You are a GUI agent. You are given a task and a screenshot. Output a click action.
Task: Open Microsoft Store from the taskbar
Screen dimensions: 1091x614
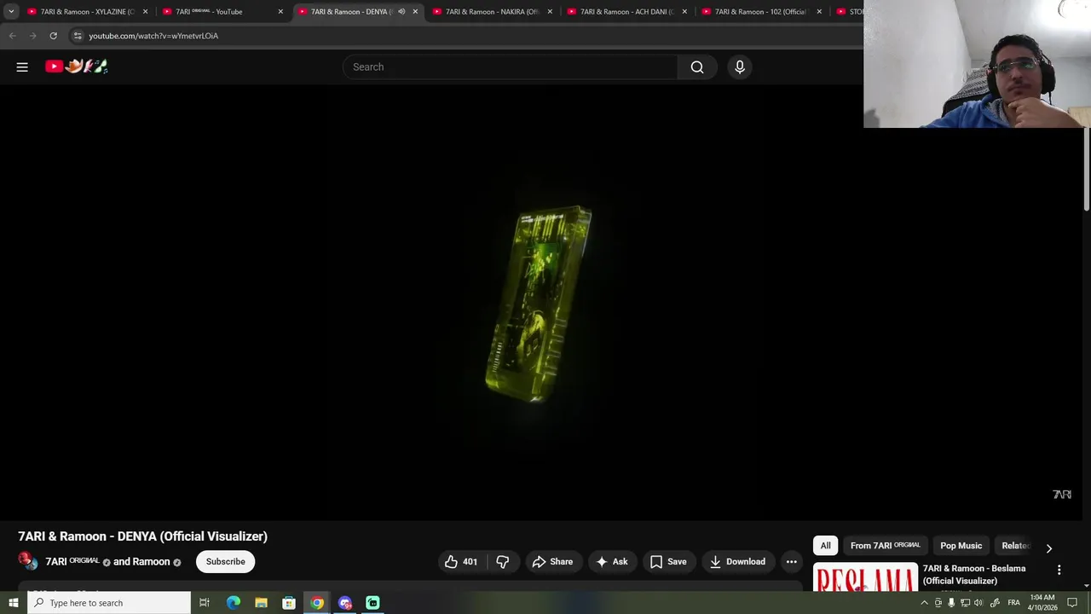tap(289, 603)
